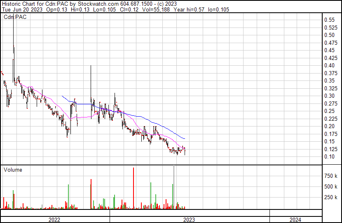This screenshot has height=223, width=342.
Task: Click the 250 k volume axis label
Action: pos(331,198)
